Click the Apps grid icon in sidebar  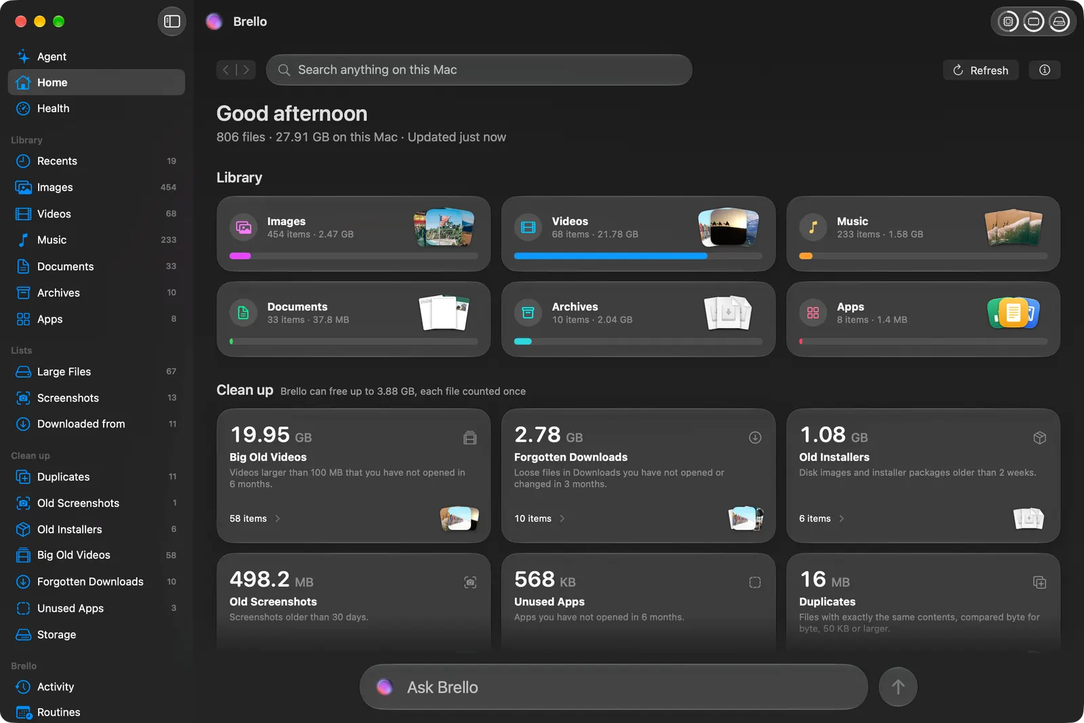[x=23, y=319]
